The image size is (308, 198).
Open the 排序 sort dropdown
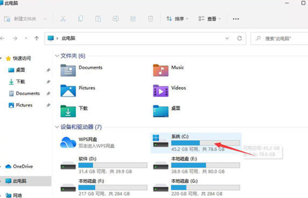point(177,19)
